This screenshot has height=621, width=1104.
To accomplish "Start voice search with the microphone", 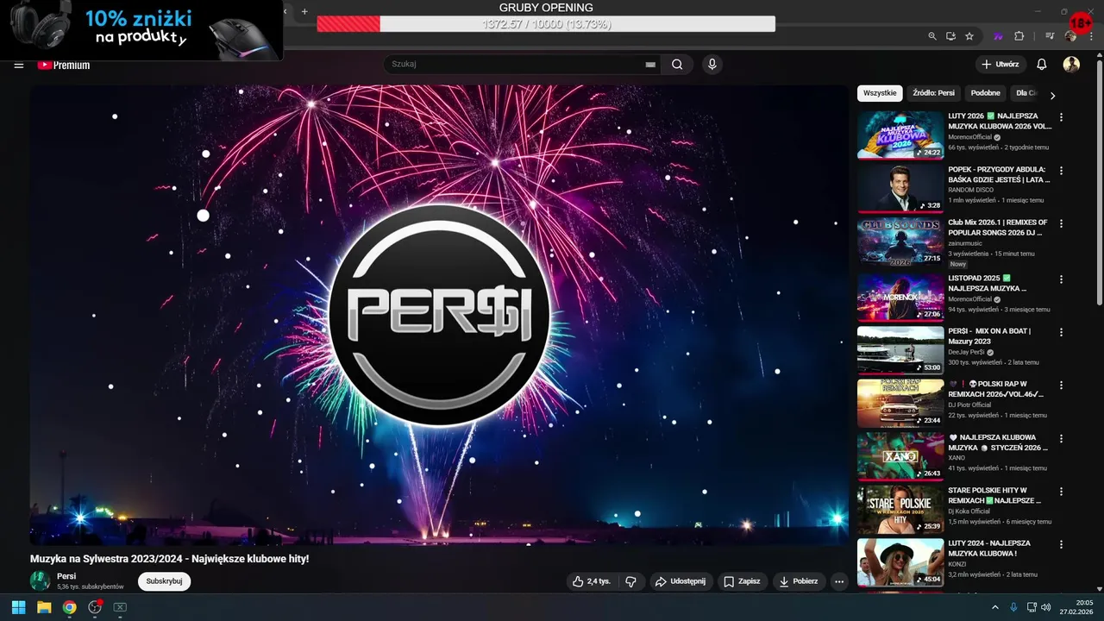I will 712,64.
